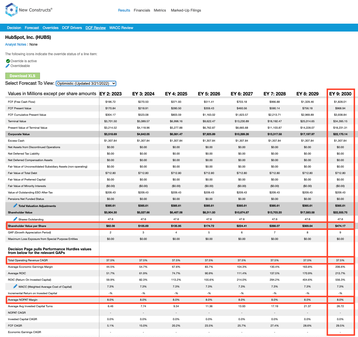Click the 29.5% FCF CAGR value
The image size is (358, 337).
[x=340, y=326]
